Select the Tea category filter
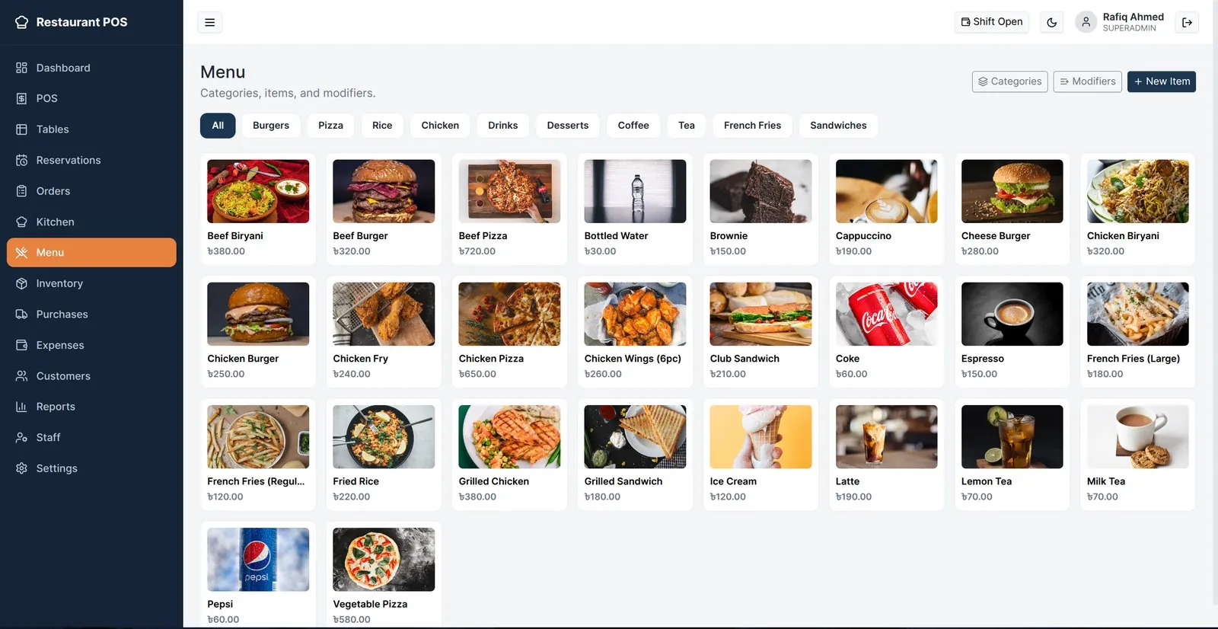Image resolution: width=1218 pixels, height=629 pixels. (x=687, y=126)
